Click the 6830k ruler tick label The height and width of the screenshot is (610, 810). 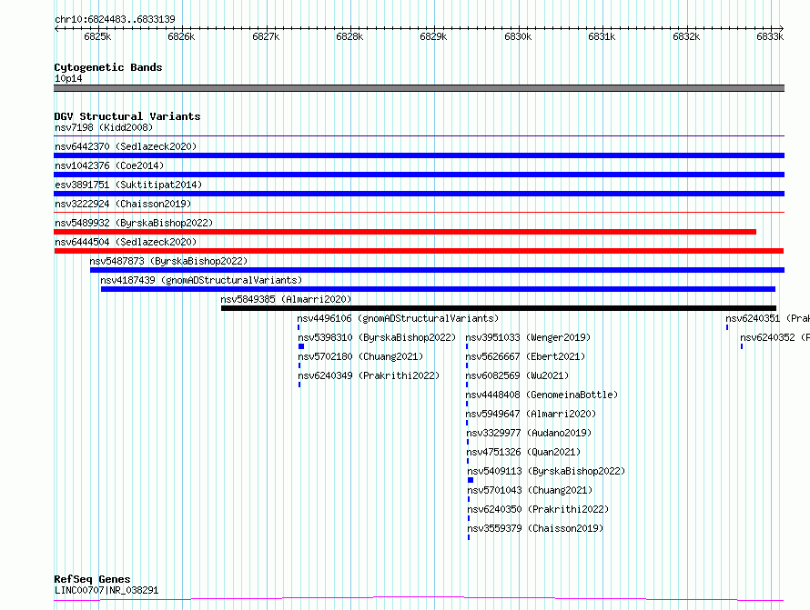click(518, 36)
